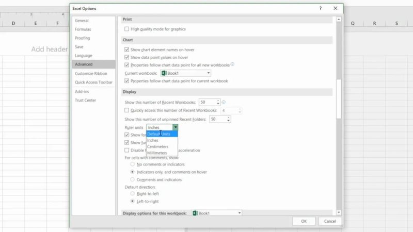Click the 'Add header' area in worksheet
Viewport: 413px width, 232px height.
pyautogui.click(x=49, y=49)
